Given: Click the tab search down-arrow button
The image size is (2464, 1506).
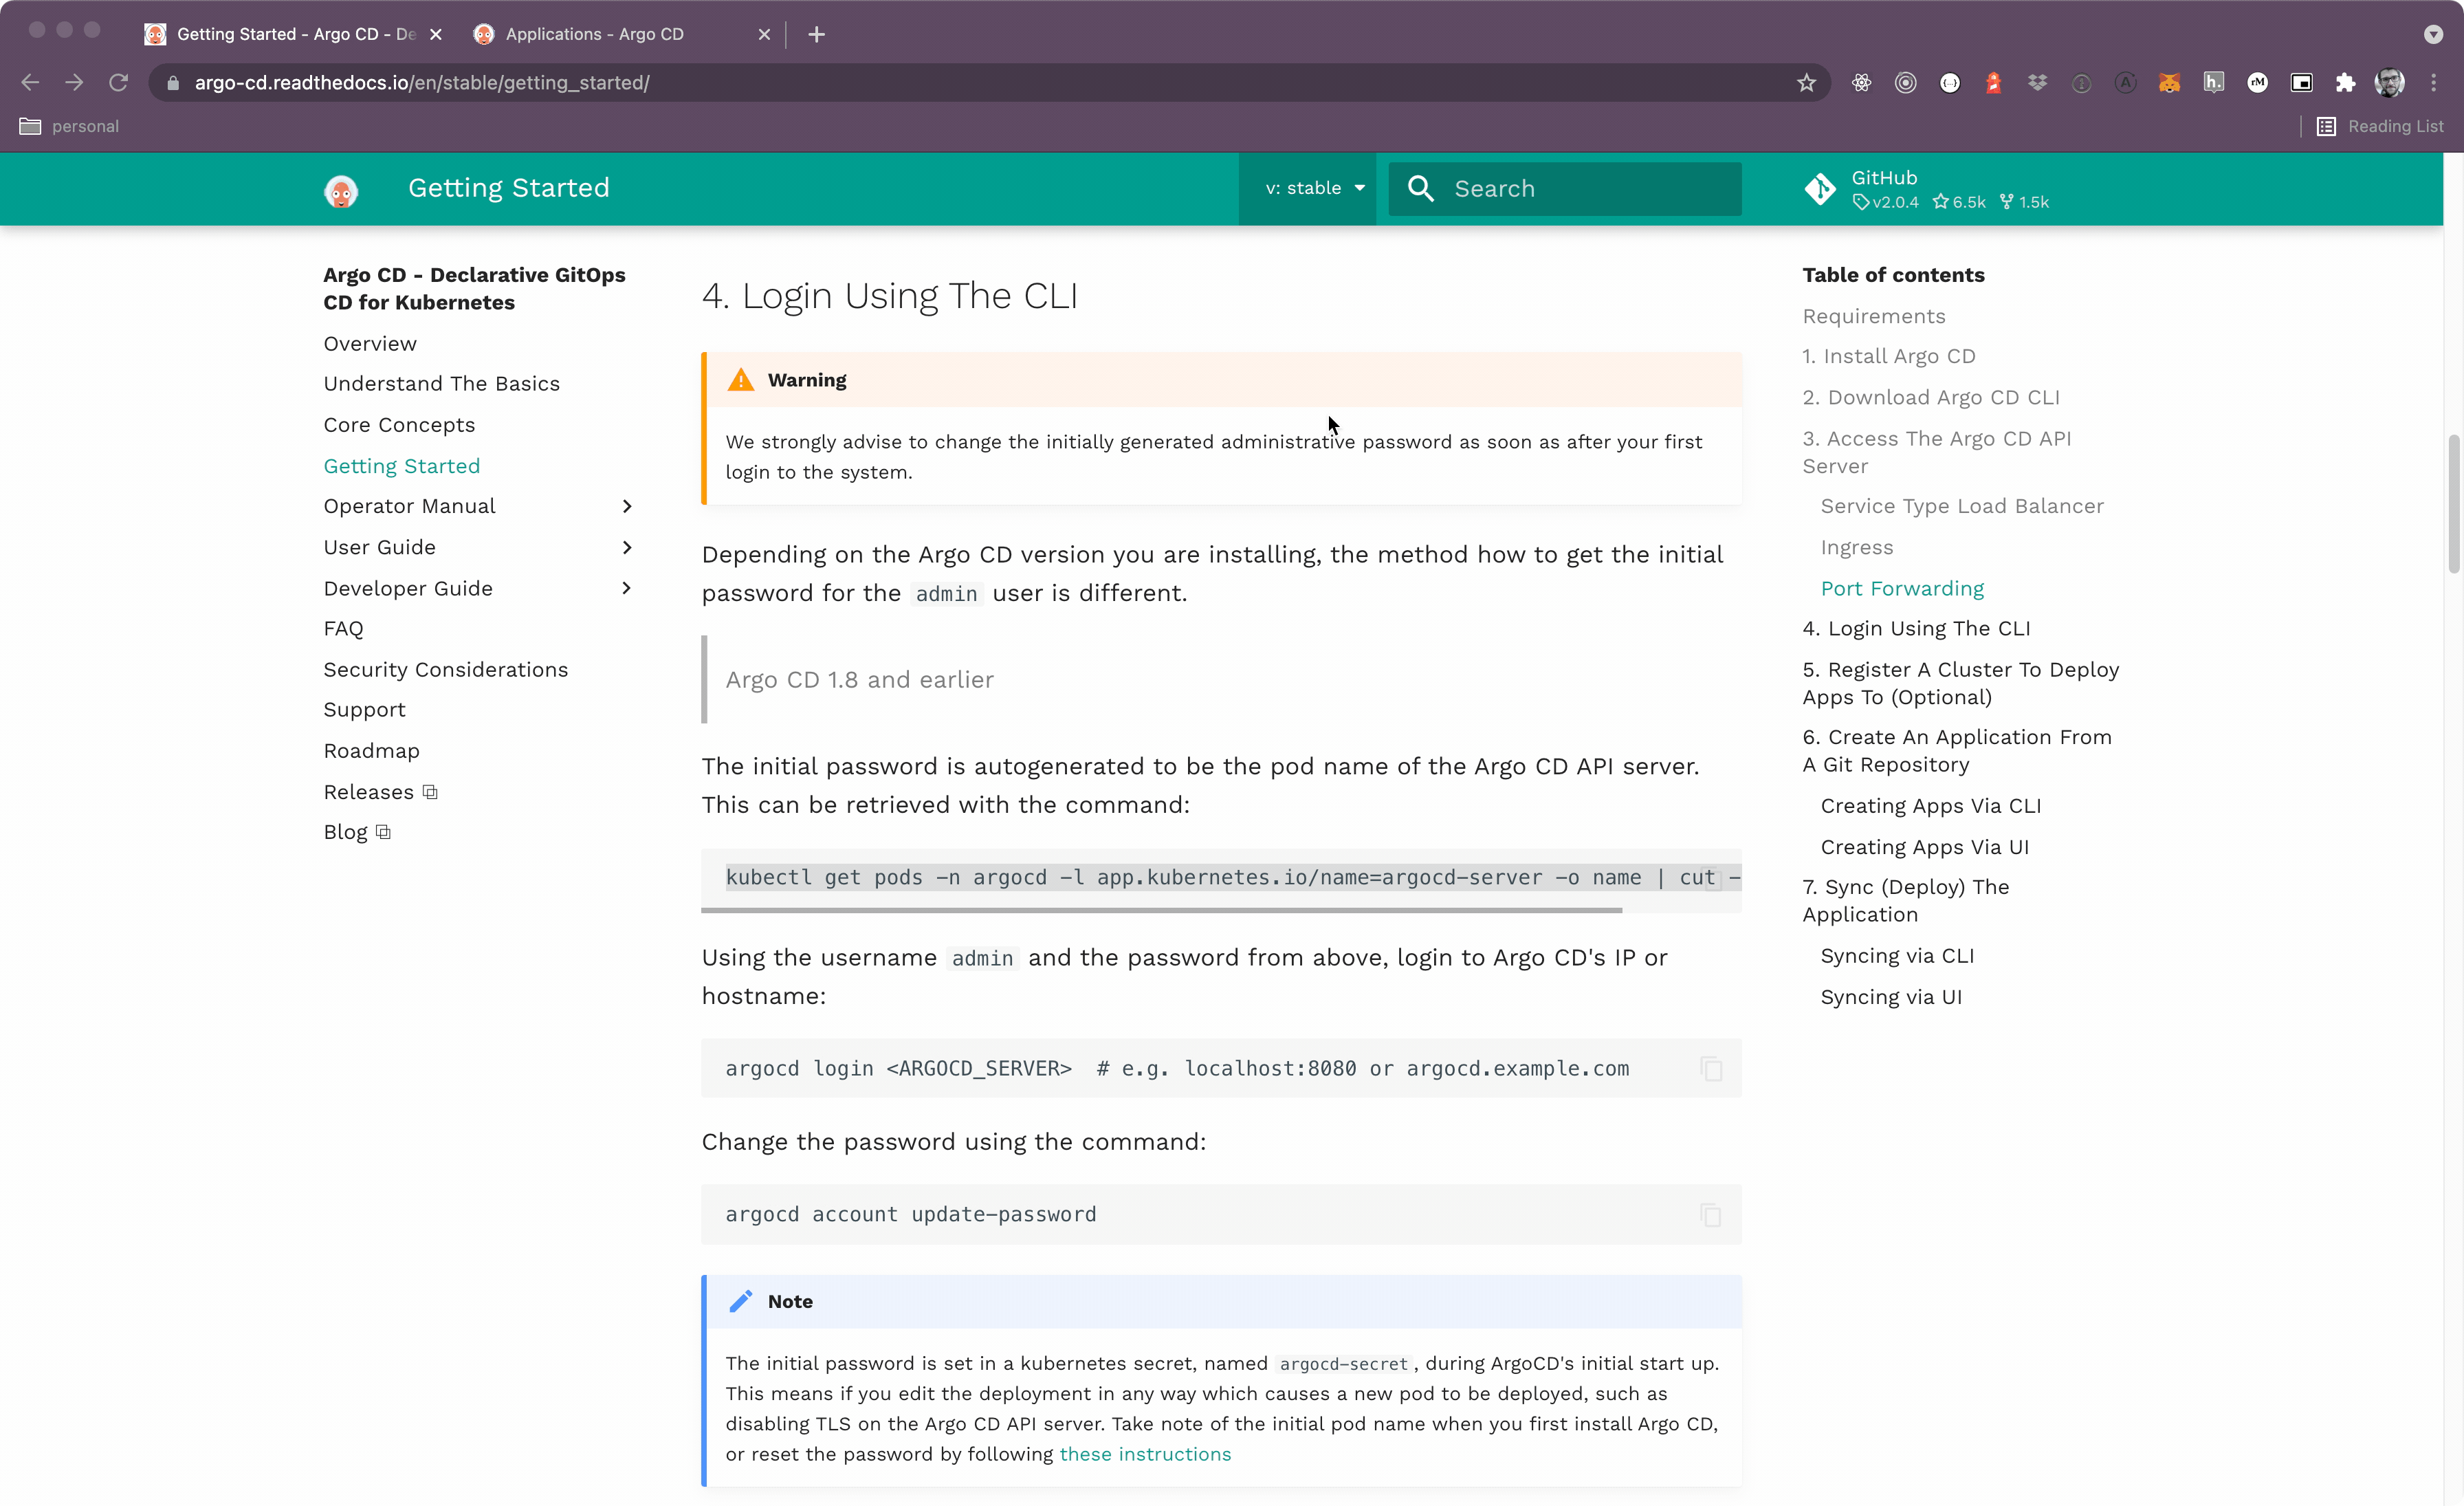Looking at the screenshot, I should pyautogui.click(x=2433, y=34).
